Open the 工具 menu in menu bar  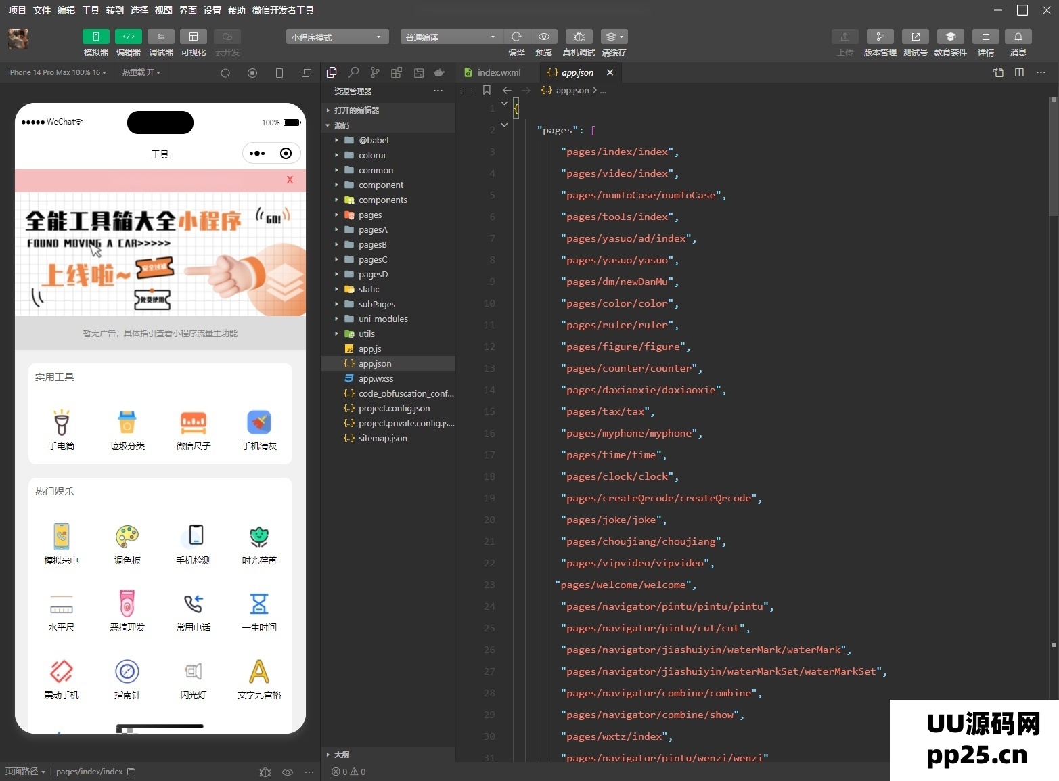91,10
